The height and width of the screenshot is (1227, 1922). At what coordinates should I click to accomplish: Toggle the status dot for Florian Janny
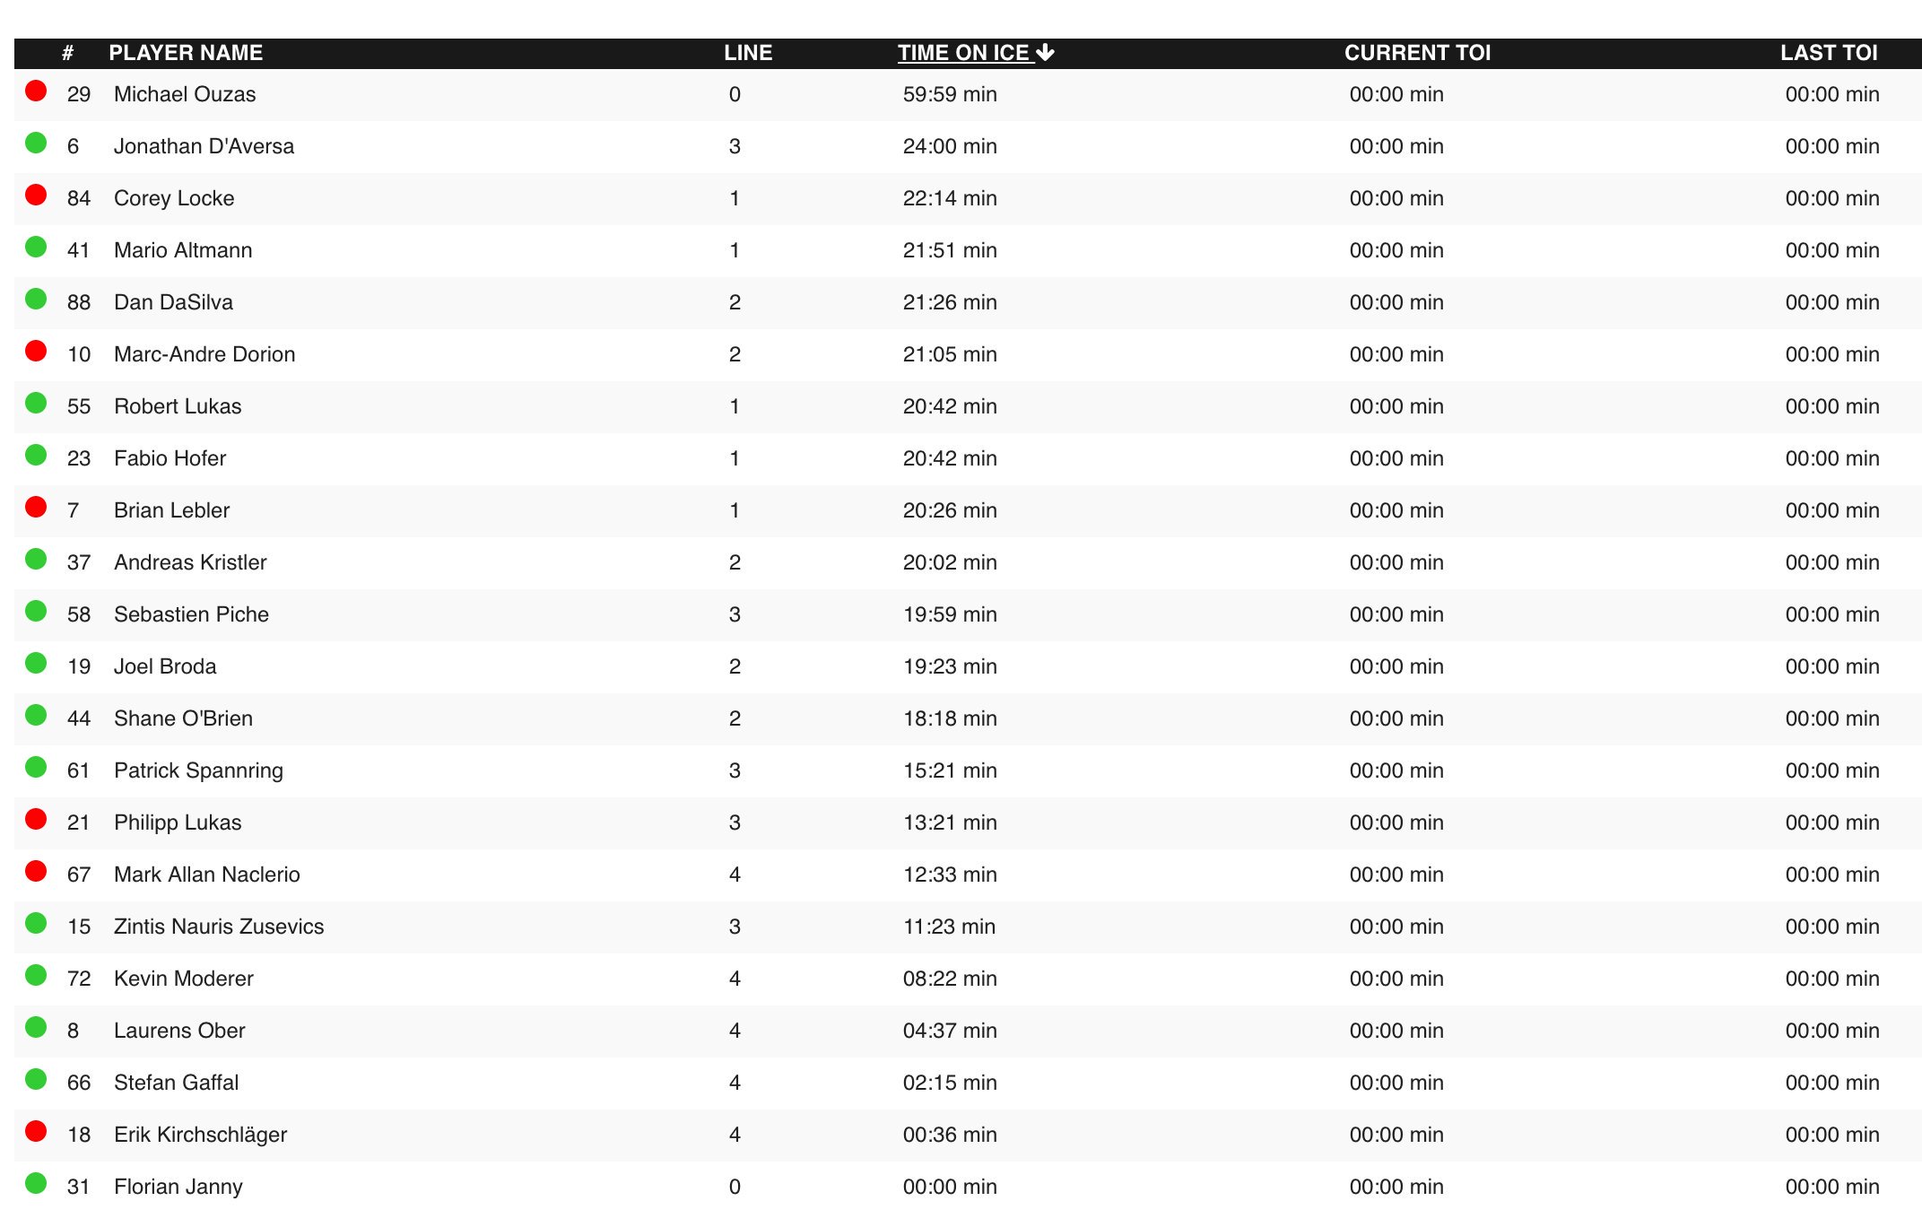pos(36,1183)
